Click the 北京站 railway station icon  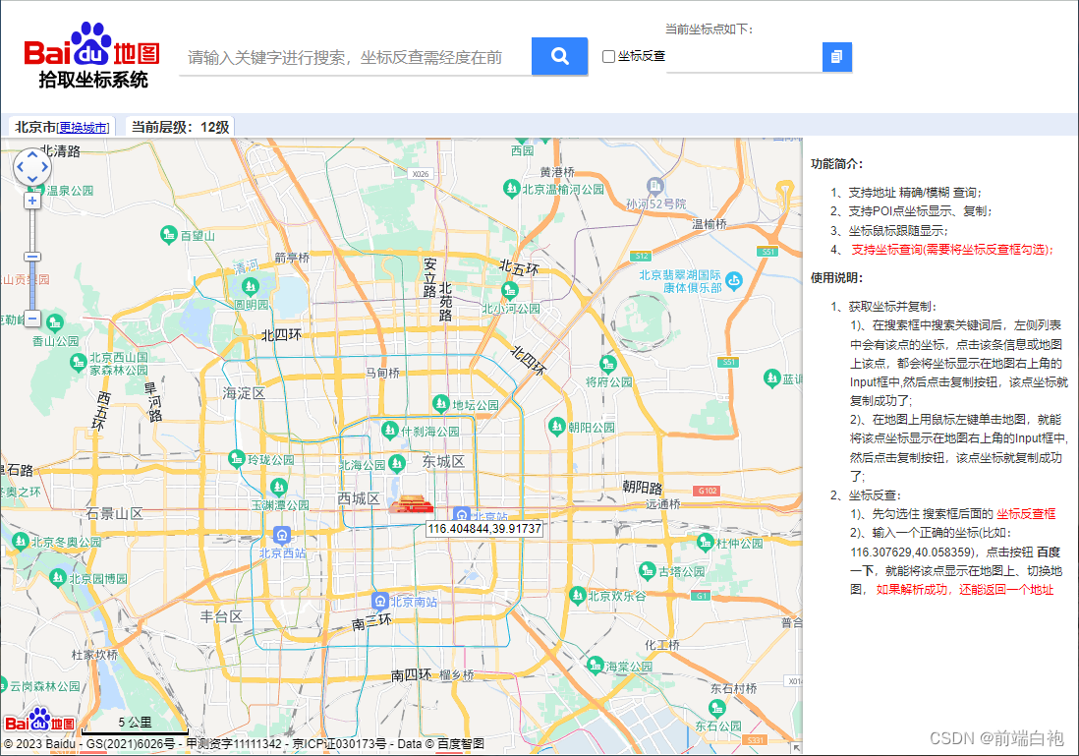[x=461, y=514]
